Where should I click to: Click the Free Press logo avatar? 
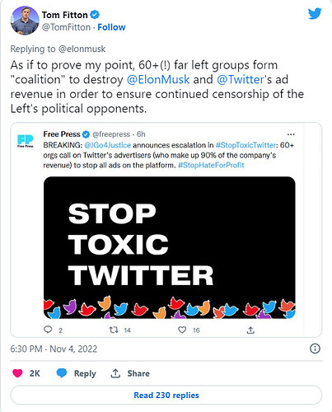[x=26, y=140]
